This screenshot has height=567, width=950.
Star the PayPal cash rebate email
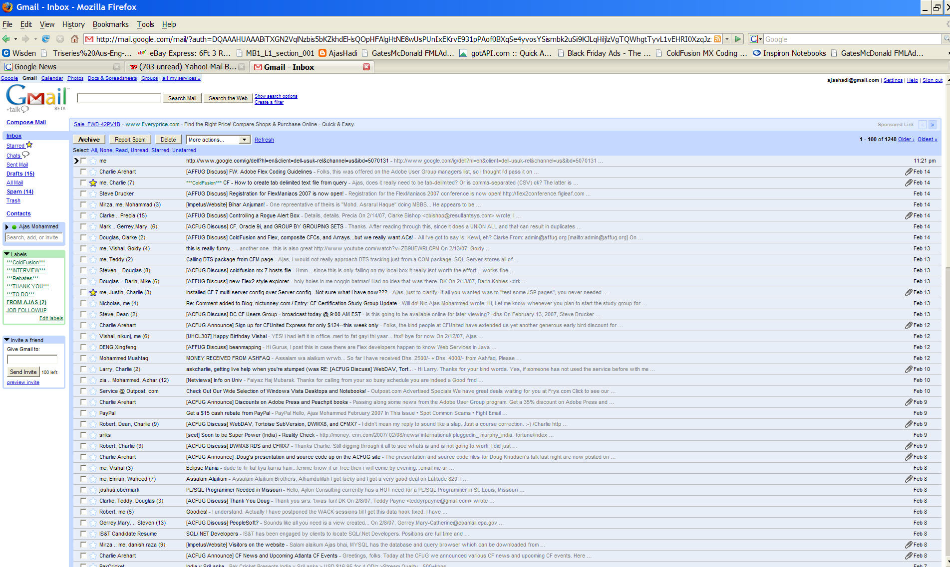(93, 413)
